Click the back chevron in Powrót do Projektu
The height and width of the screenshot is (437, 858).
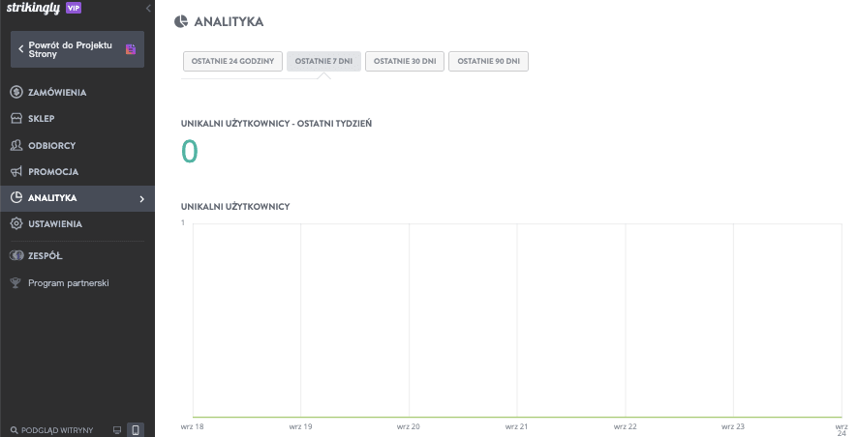pyautogui.click(x=20, y=48)
